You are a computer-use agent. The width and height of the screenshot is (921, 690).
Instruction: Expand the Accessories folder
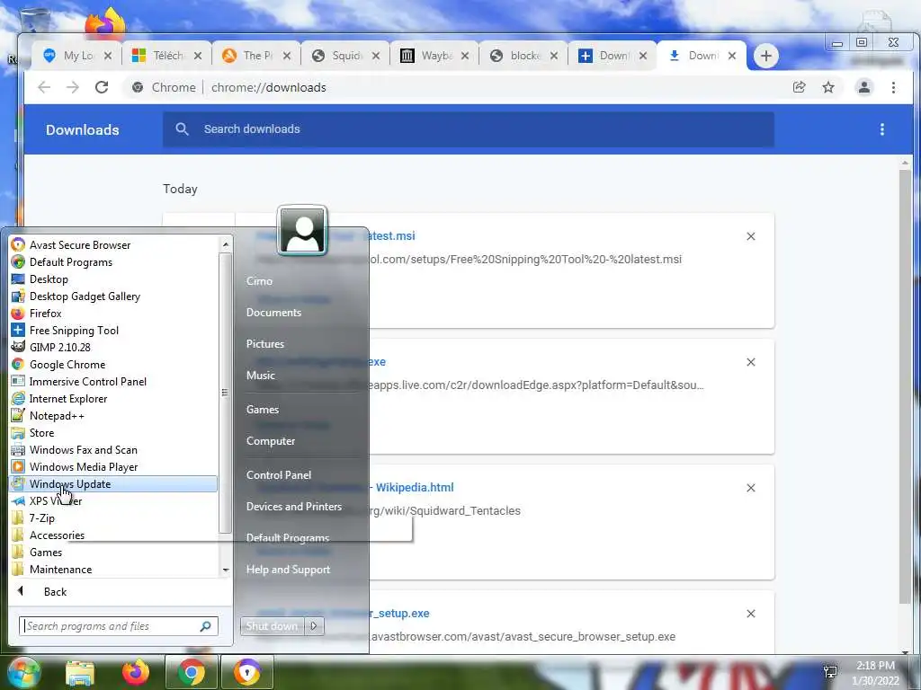point(57,535)
